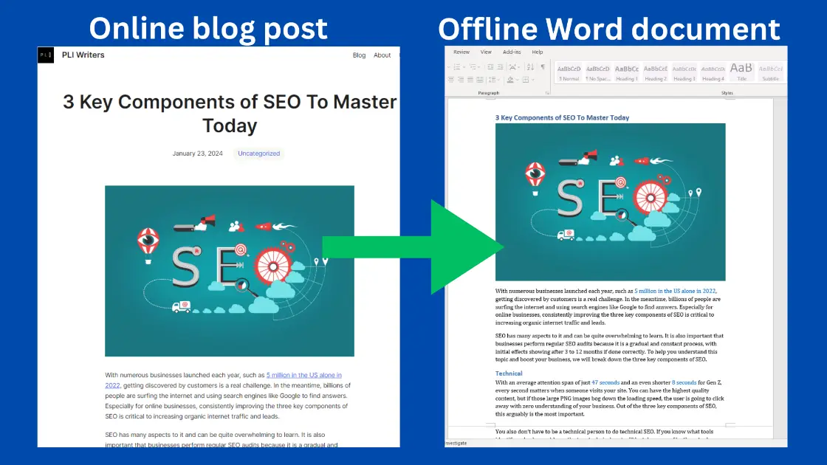Toggle right text alignment
The image size is (827, 465).
[470, 80]
